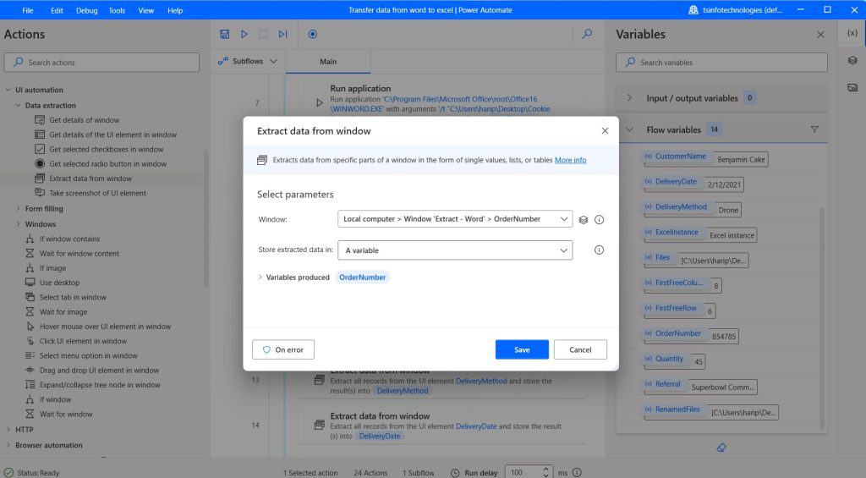Select the ExcelInstance flow variable
Screen dimensions: 866x478
[x=677, y=232]
